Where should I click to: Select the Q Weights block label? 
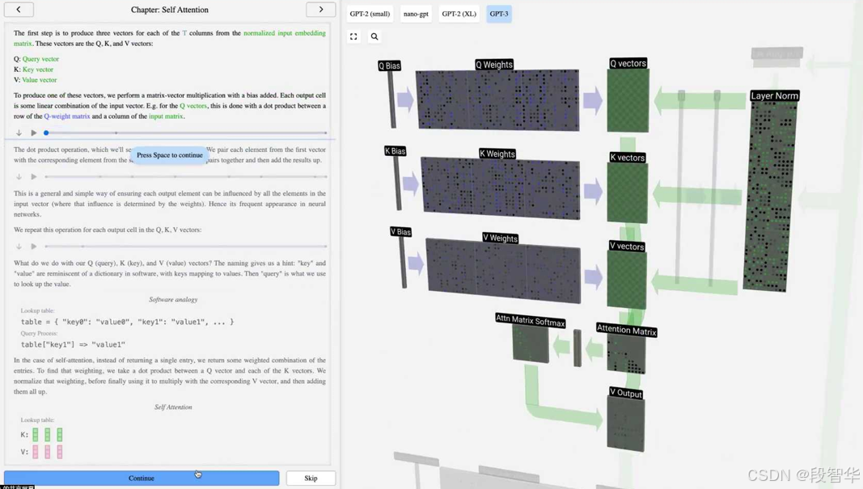pyautogui.click(x=494, y=65)
